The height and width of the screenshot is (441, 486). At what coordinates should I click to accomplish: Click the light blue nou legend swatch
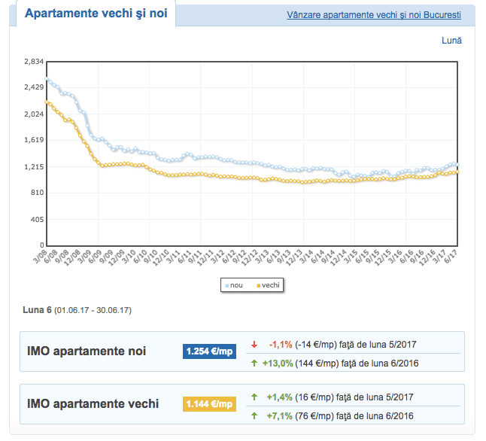pyautogui.click(x=226, y=285)
